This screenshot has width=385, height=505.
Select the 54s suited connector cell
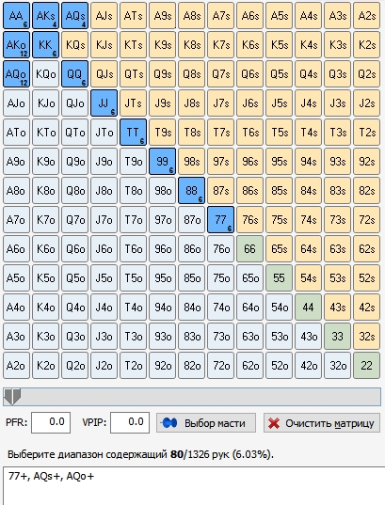coord(308,278)
